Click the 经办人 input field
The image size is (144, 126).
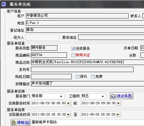coord(43,38)
